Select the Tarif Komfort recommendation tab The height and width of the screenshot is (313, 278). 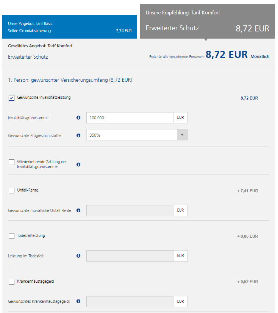pyautogui.click(x=208, y=21)
